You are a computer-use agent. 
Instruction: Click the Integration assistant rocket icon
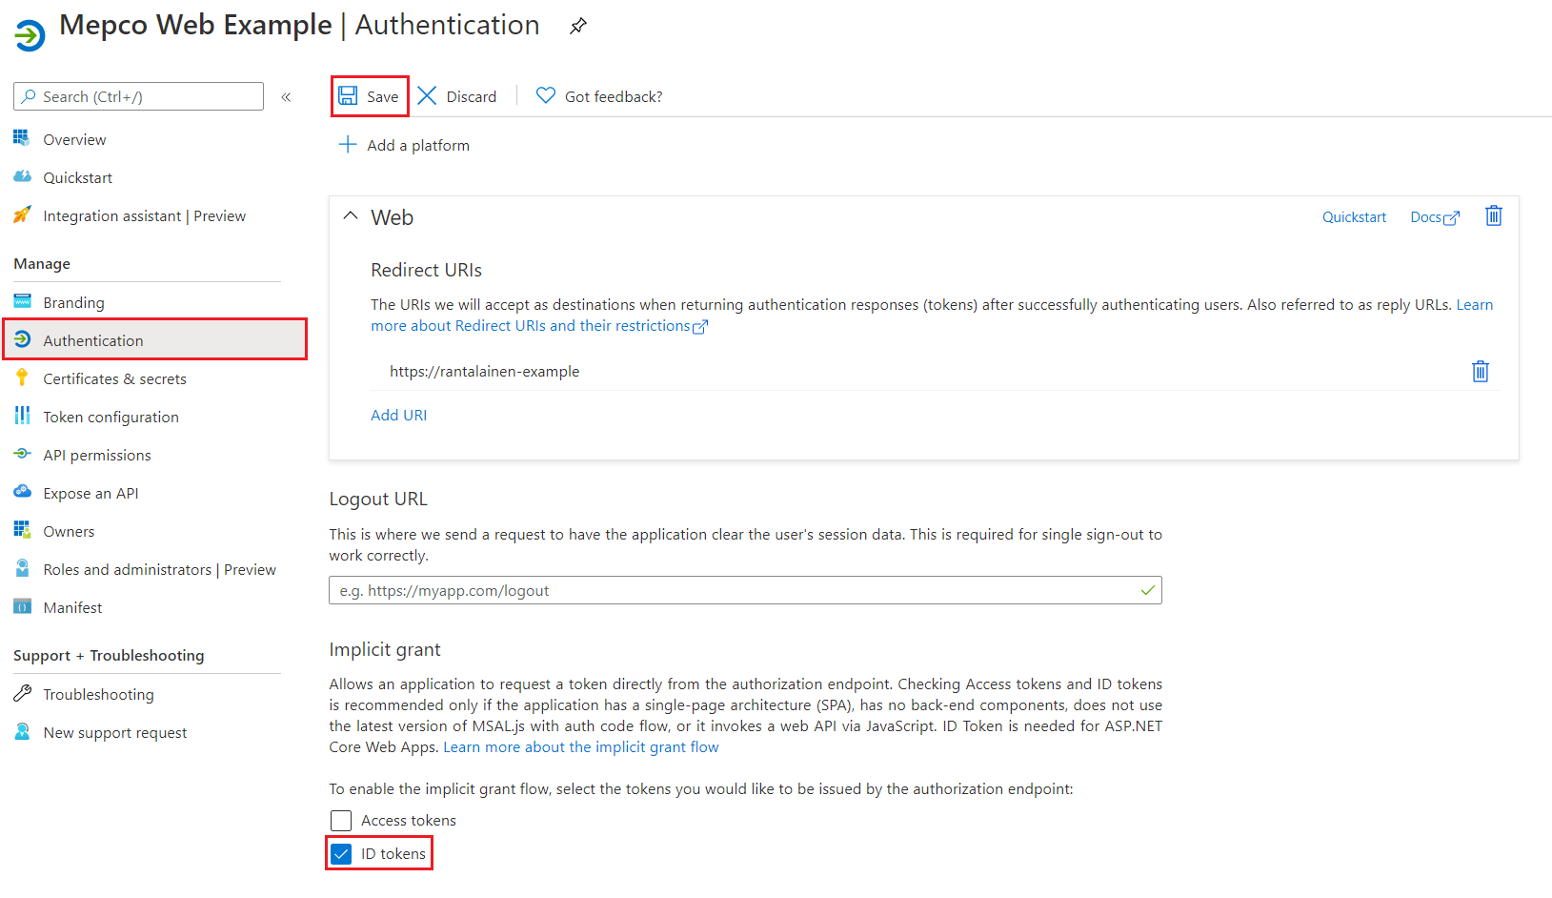(22, 215)
